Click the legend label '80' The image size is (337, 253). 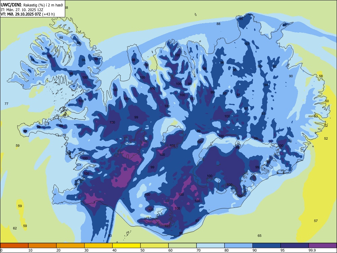point(226,250)
